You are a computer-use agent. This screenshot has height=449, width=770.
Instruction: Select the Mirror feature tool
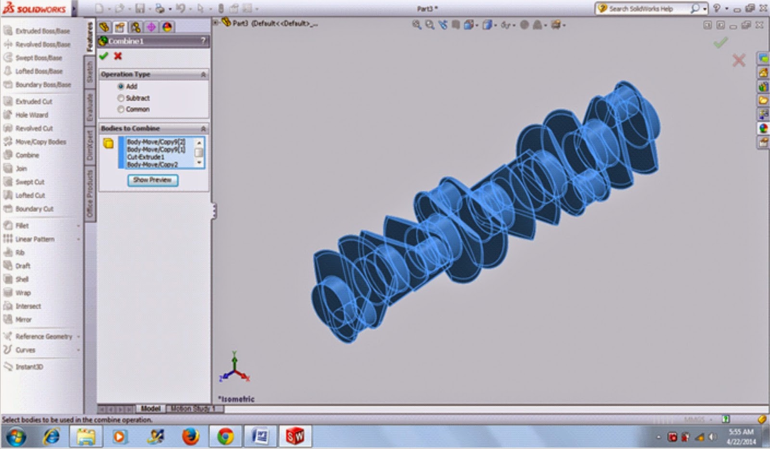click(17, 320)
